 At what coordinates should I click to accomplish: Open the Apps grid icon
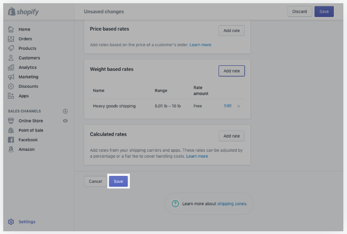click(11, 96)
